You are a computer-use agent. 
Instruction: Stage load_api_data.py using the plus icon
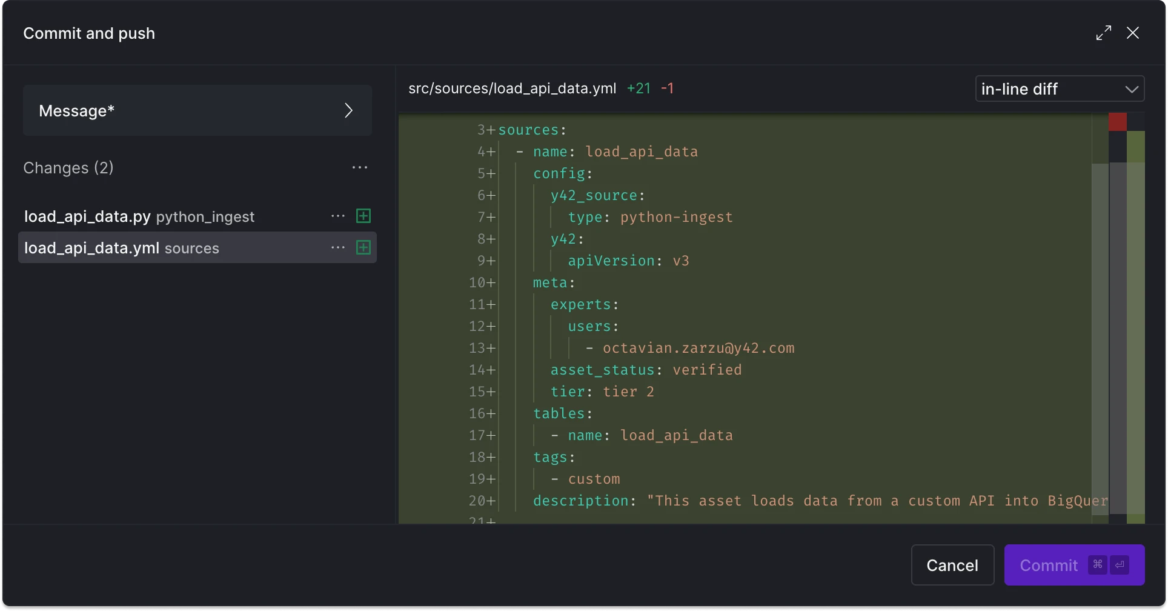[x=363, y=216]
